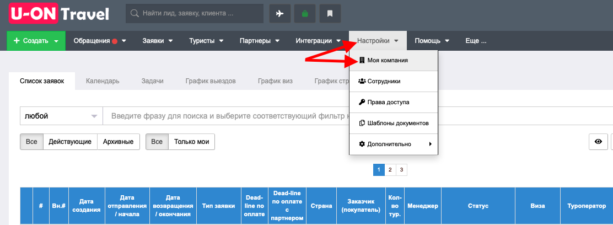Focus the phrase search filter field
Image resolution: width=613 pixels, height=225 pixels.
tap(358, 116)
